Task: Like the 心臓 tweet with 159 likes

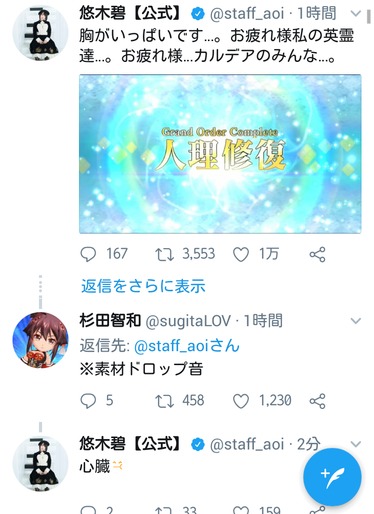Action: 241,510
